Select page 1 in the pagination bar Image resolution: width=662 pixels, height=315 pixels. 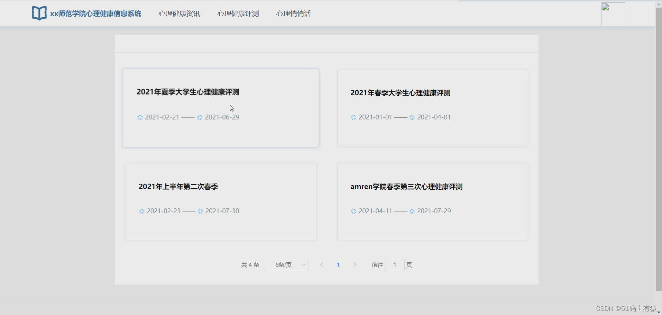(338, 264)
